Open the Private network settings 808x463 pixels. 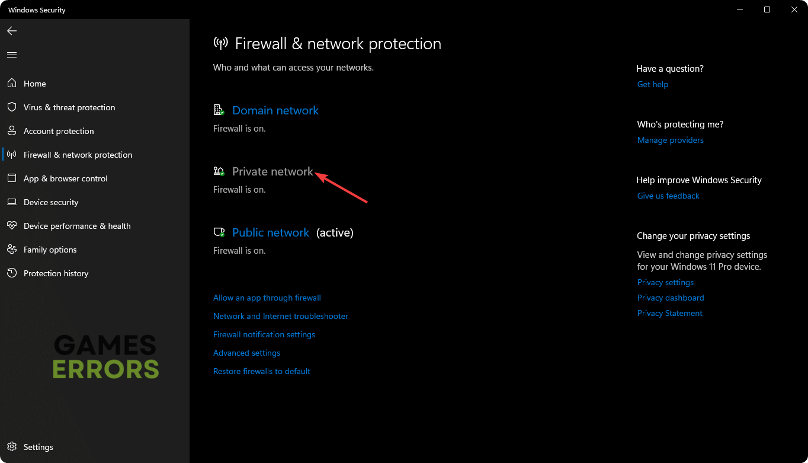[272, 171]
